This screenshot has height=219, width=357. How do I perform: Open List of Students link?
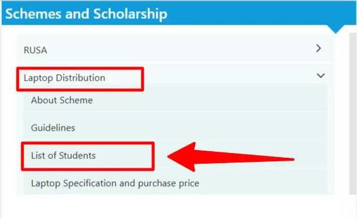click(x=63, y=155)
